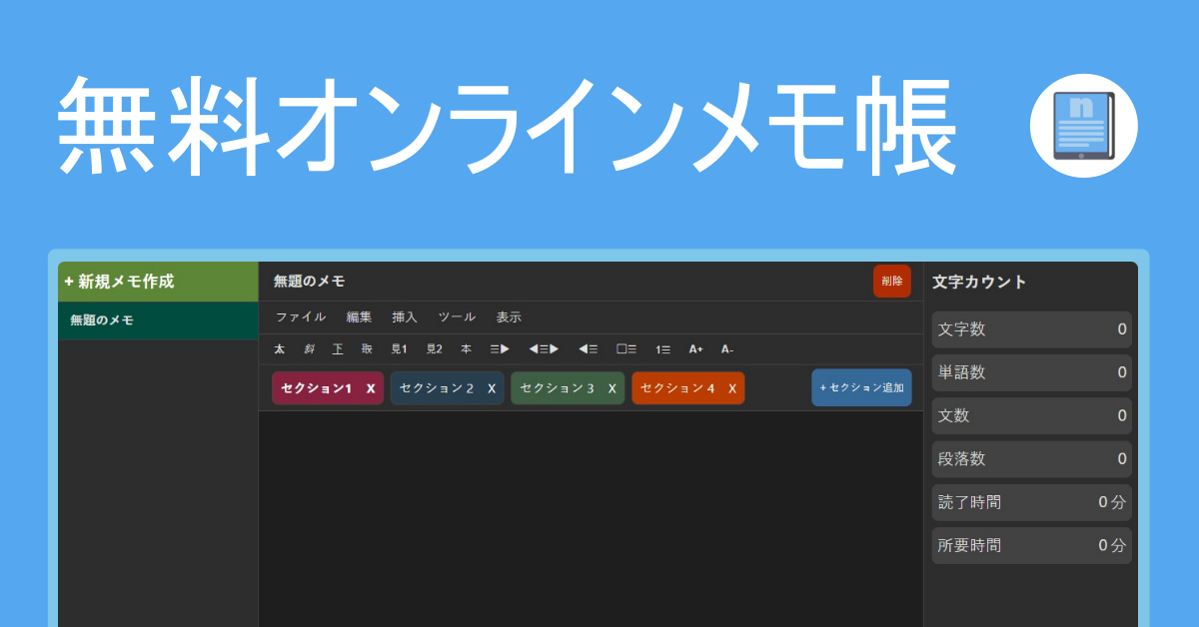Apply heading 2 style (見2)
Screen dimensions: 1199x627
tap(434, 349)
